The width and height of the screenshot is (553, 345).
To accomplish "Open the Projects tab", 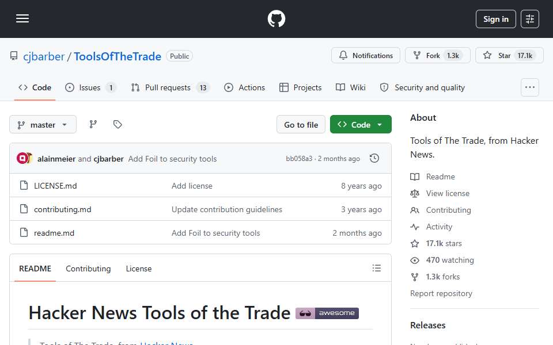I will click(x=300, y=87).
